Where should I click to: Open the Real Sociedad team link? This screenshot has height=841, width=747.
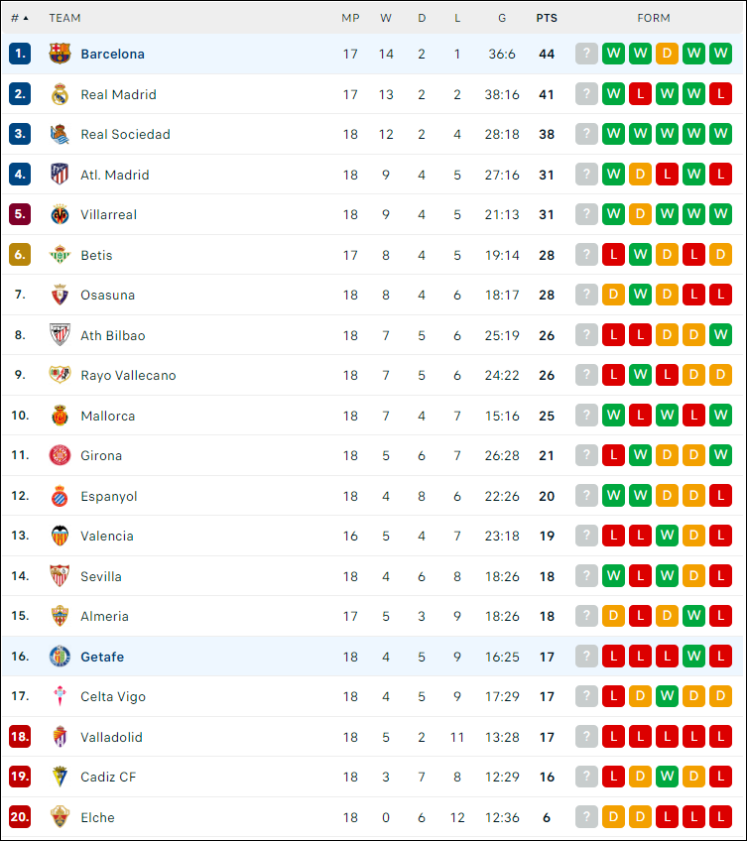(x=125, y=134)
